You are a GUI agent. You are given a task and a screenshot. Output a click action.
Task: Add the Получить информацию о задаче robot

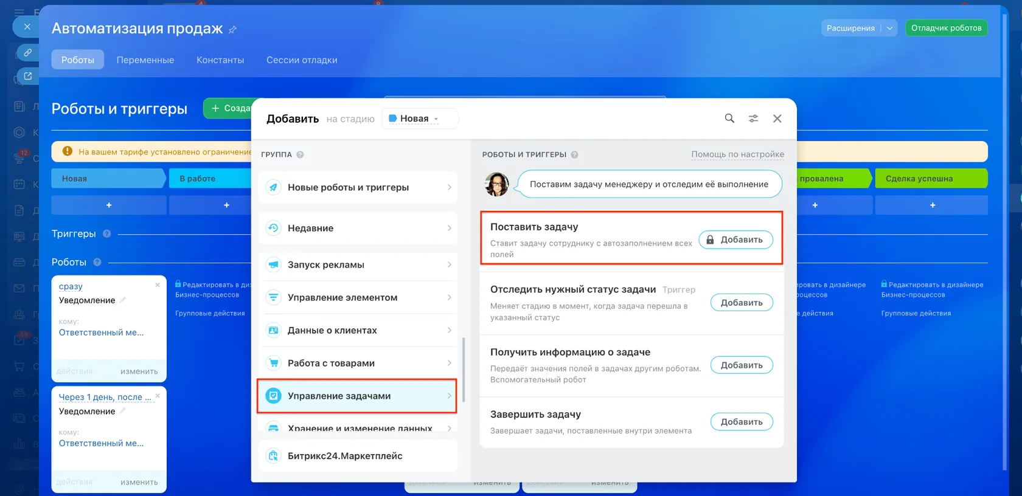(x=742, y=365)
